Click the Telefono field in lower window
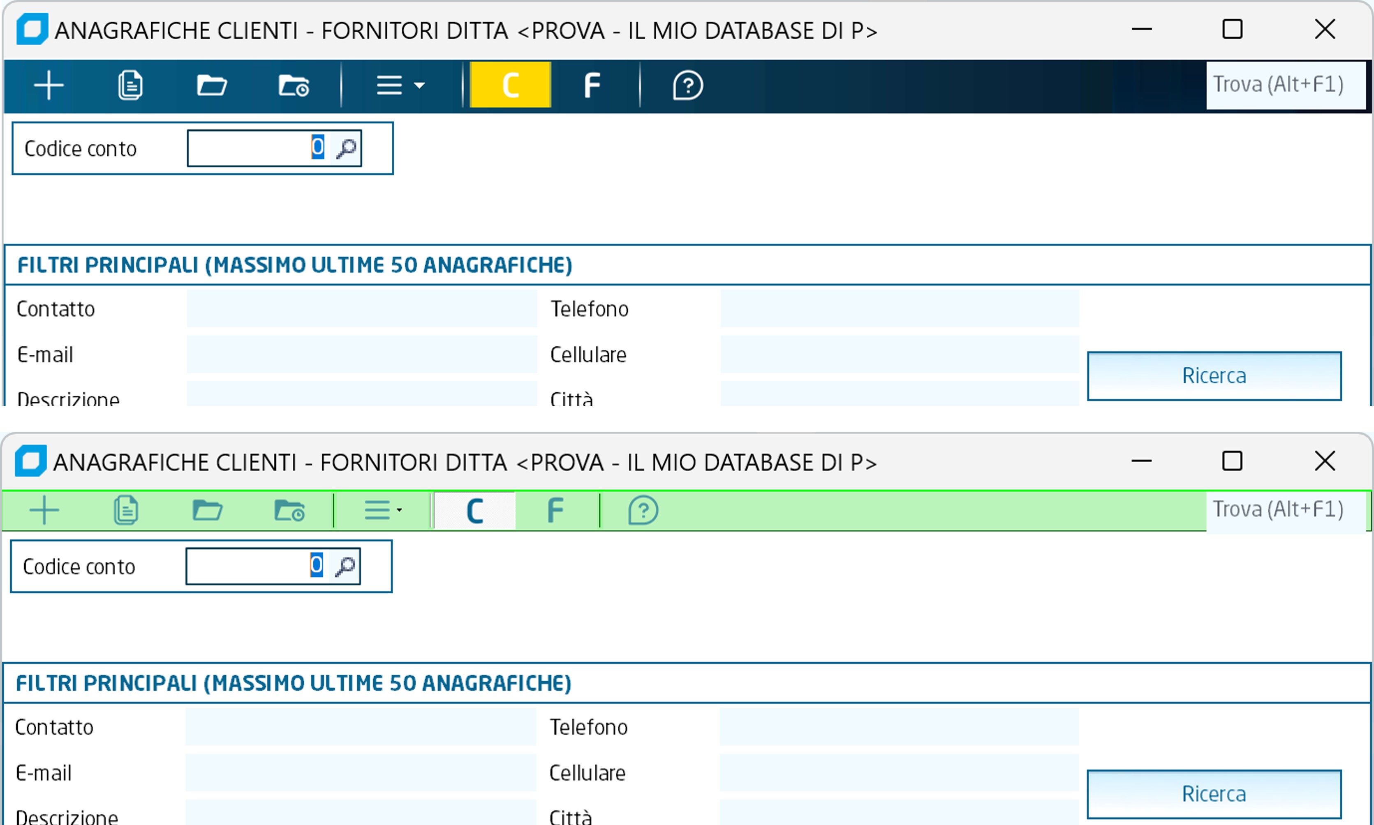1374x825 pixels. coord(898,727)
